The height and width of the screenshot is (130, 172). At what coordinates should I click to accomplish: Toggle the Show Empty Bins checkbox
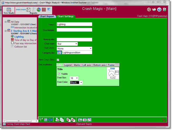click(x=58, y=60)
